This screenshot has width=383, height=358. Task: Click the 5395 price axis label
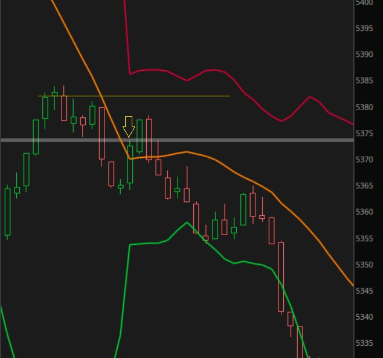(364, 28)
